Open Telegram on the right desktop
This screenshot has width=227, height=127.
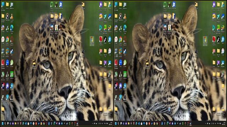pyautogui.click(x=125, y=86)
